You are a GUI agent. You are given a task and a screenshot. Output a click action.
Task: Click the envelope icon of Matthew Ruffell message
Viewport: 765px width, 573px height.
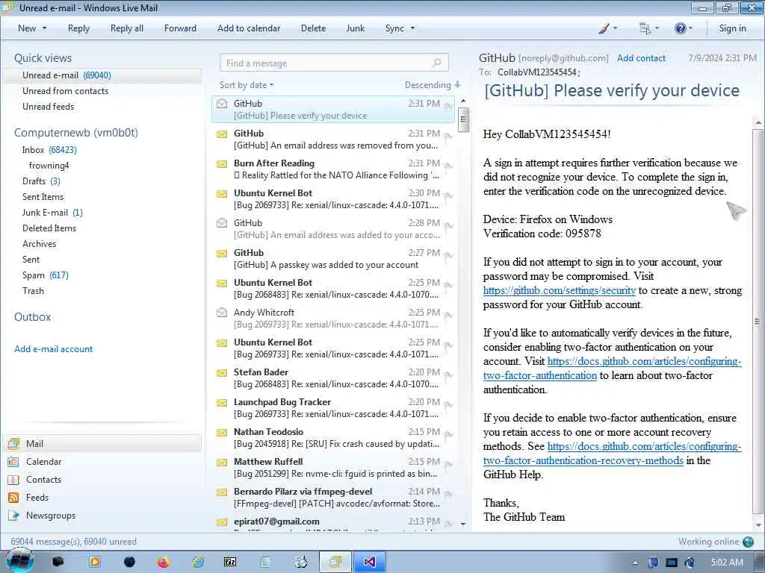coord(222,462)
